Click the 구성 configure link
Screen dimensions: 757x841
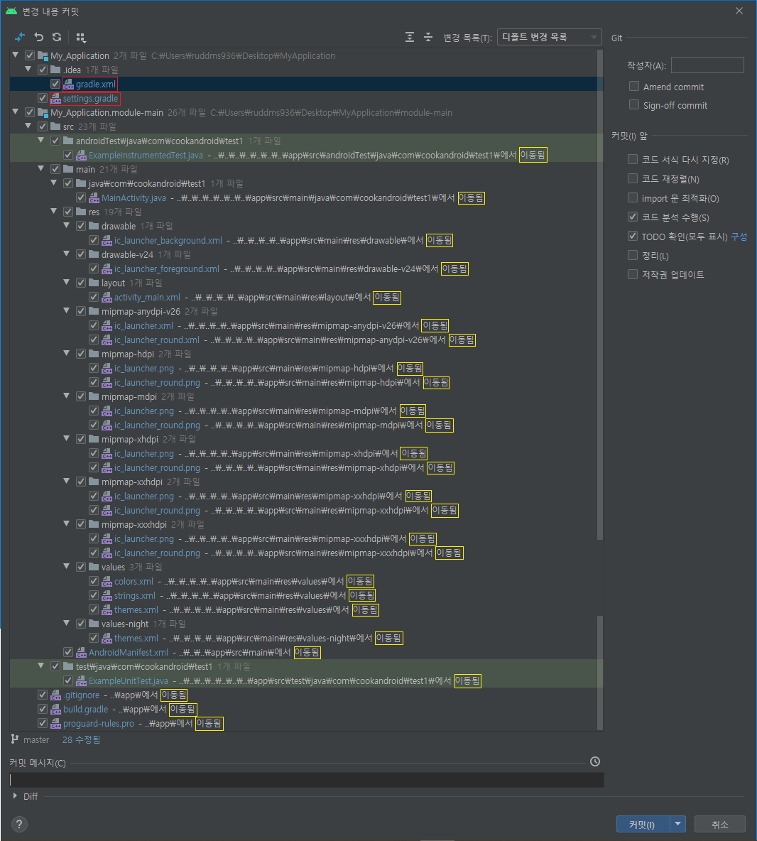click(739, 237)
